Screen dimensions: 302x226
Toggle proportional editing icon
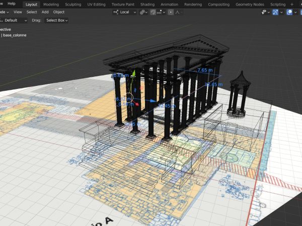click(x=171, y=12)
